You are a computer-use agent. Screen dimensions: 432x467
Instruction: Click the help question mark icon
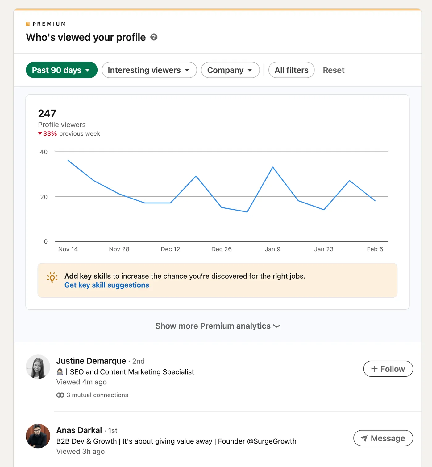154,37
